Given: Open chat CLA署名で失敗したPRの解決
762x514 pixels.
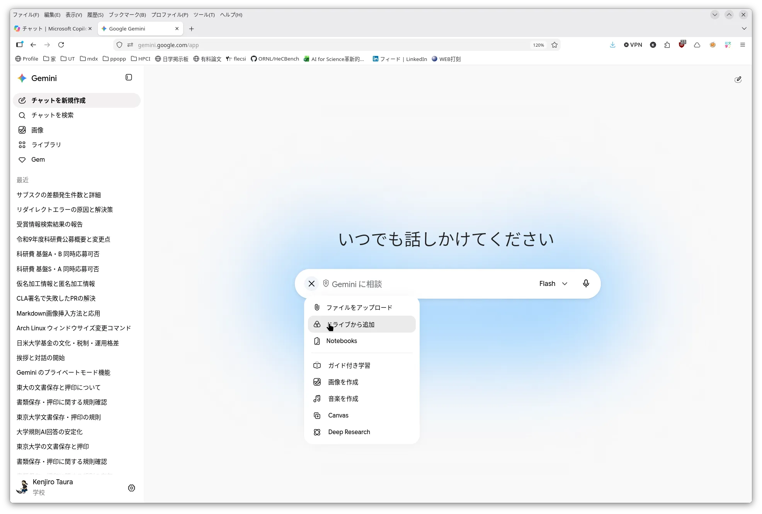Looking at the screenshot, I should point(56,298).
